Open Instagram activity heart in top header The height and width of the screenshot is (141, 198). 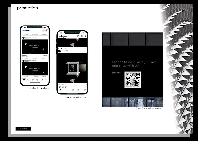click(82, 36)
